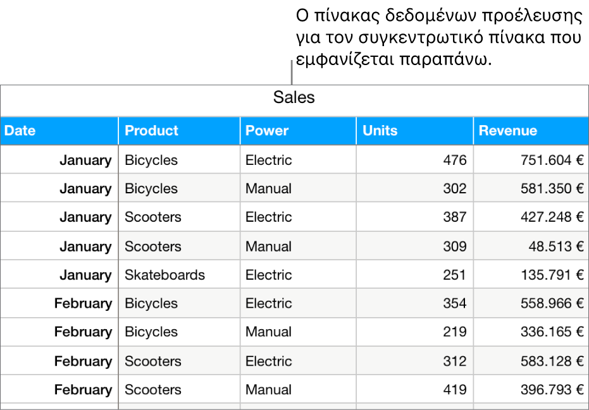Click the revenue cell 751.604 €
589x410 pixels.
pos(548,160)
